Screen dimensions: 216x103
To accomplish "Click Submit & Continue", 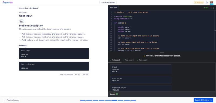I will [x=203, y=100].
